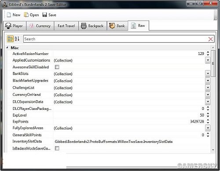Click the New file icon
The height and width of the screenshot is (171, 220).
tap(9, 15)
